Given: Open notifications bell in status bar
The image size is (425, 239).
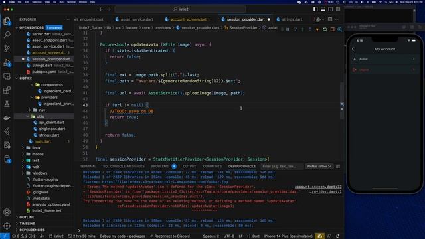Looking at the screenshot, I should (338, 236).
